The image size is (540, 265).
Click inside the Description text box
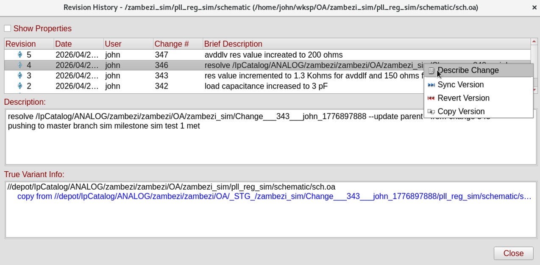click(x=270, y=144)
